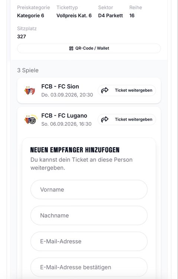The height and width of the screenshot is (279, 178).
Task: Click the Sitzplatz 327 value
Action: tap(22, 36)
